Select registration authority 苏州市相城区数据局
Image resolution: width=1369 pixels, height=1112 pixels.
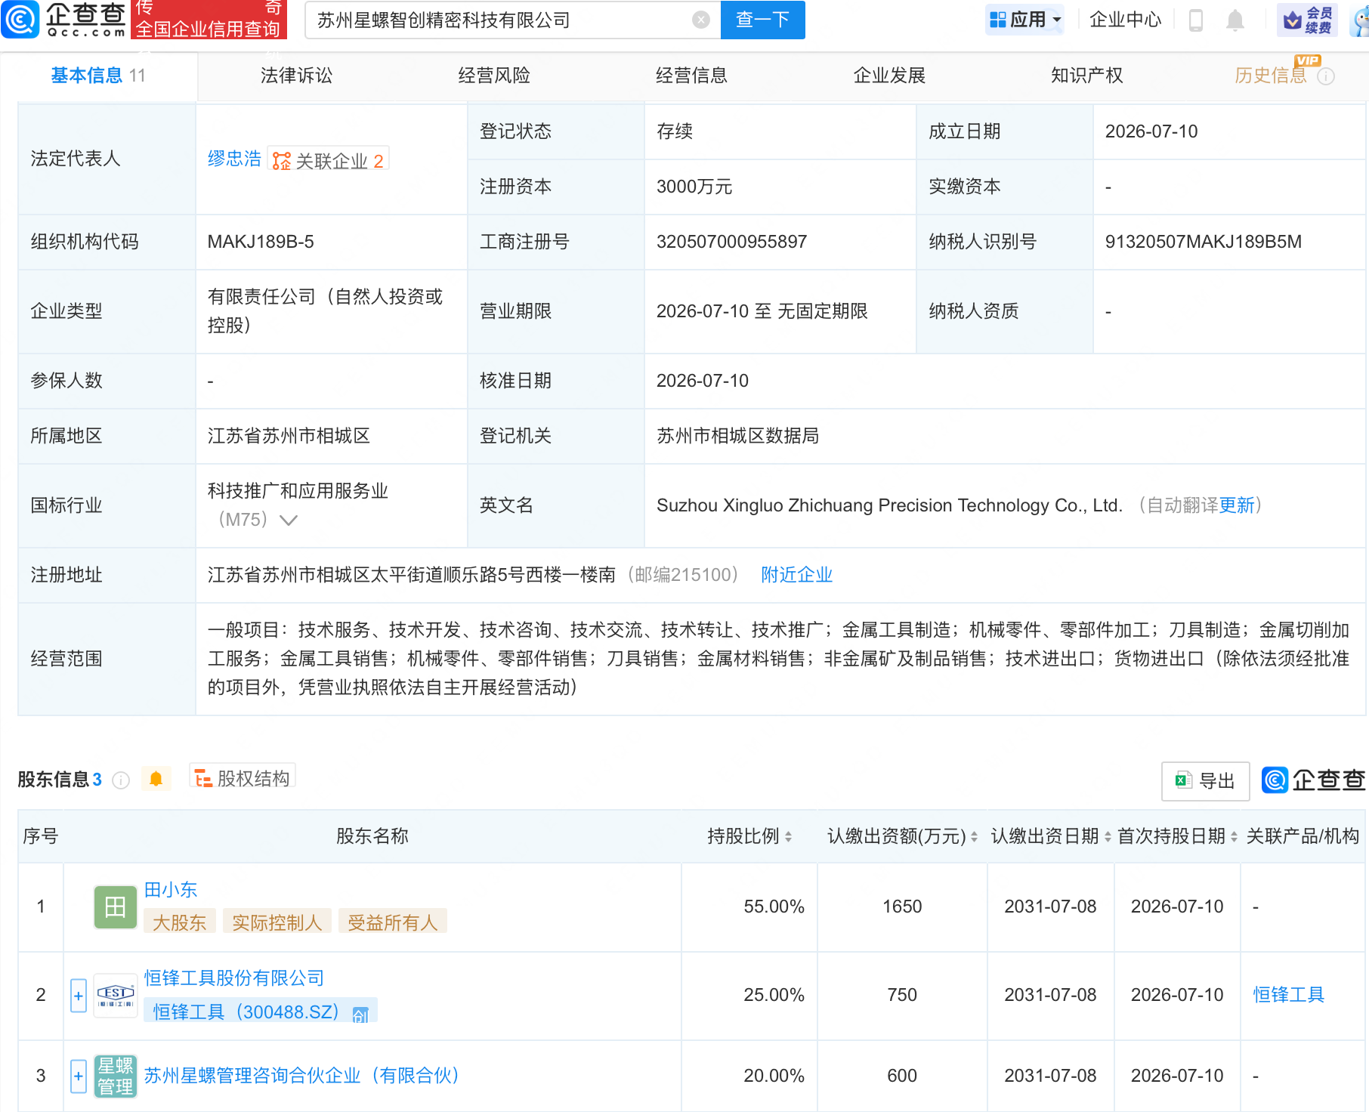(x=737, y=436)
